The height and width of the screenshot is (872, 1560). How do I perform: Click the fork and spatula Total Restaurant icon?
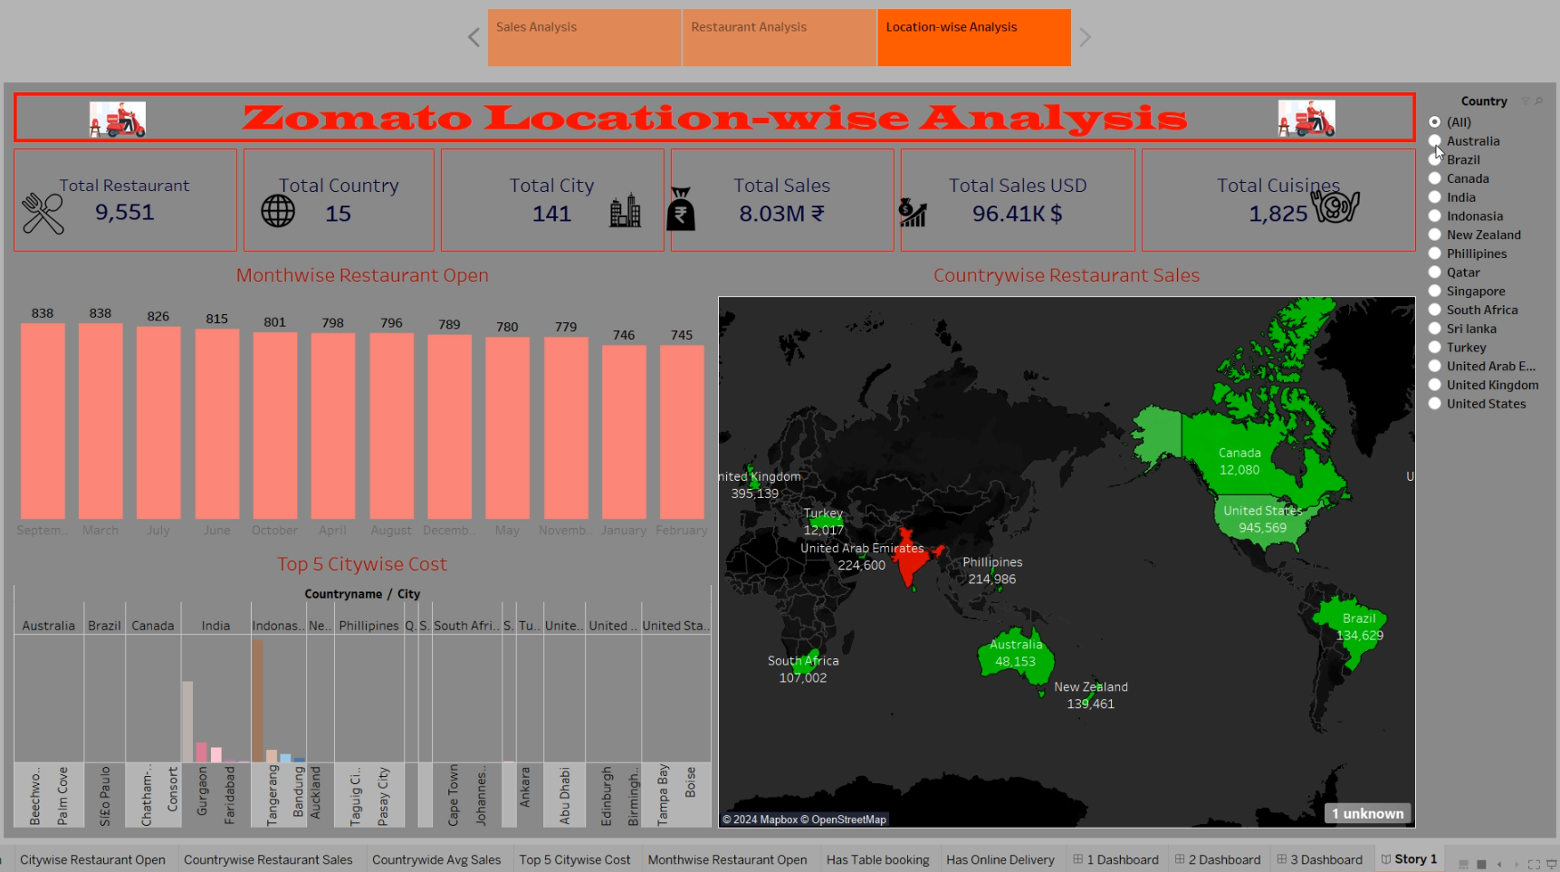[x=43, y=214]
